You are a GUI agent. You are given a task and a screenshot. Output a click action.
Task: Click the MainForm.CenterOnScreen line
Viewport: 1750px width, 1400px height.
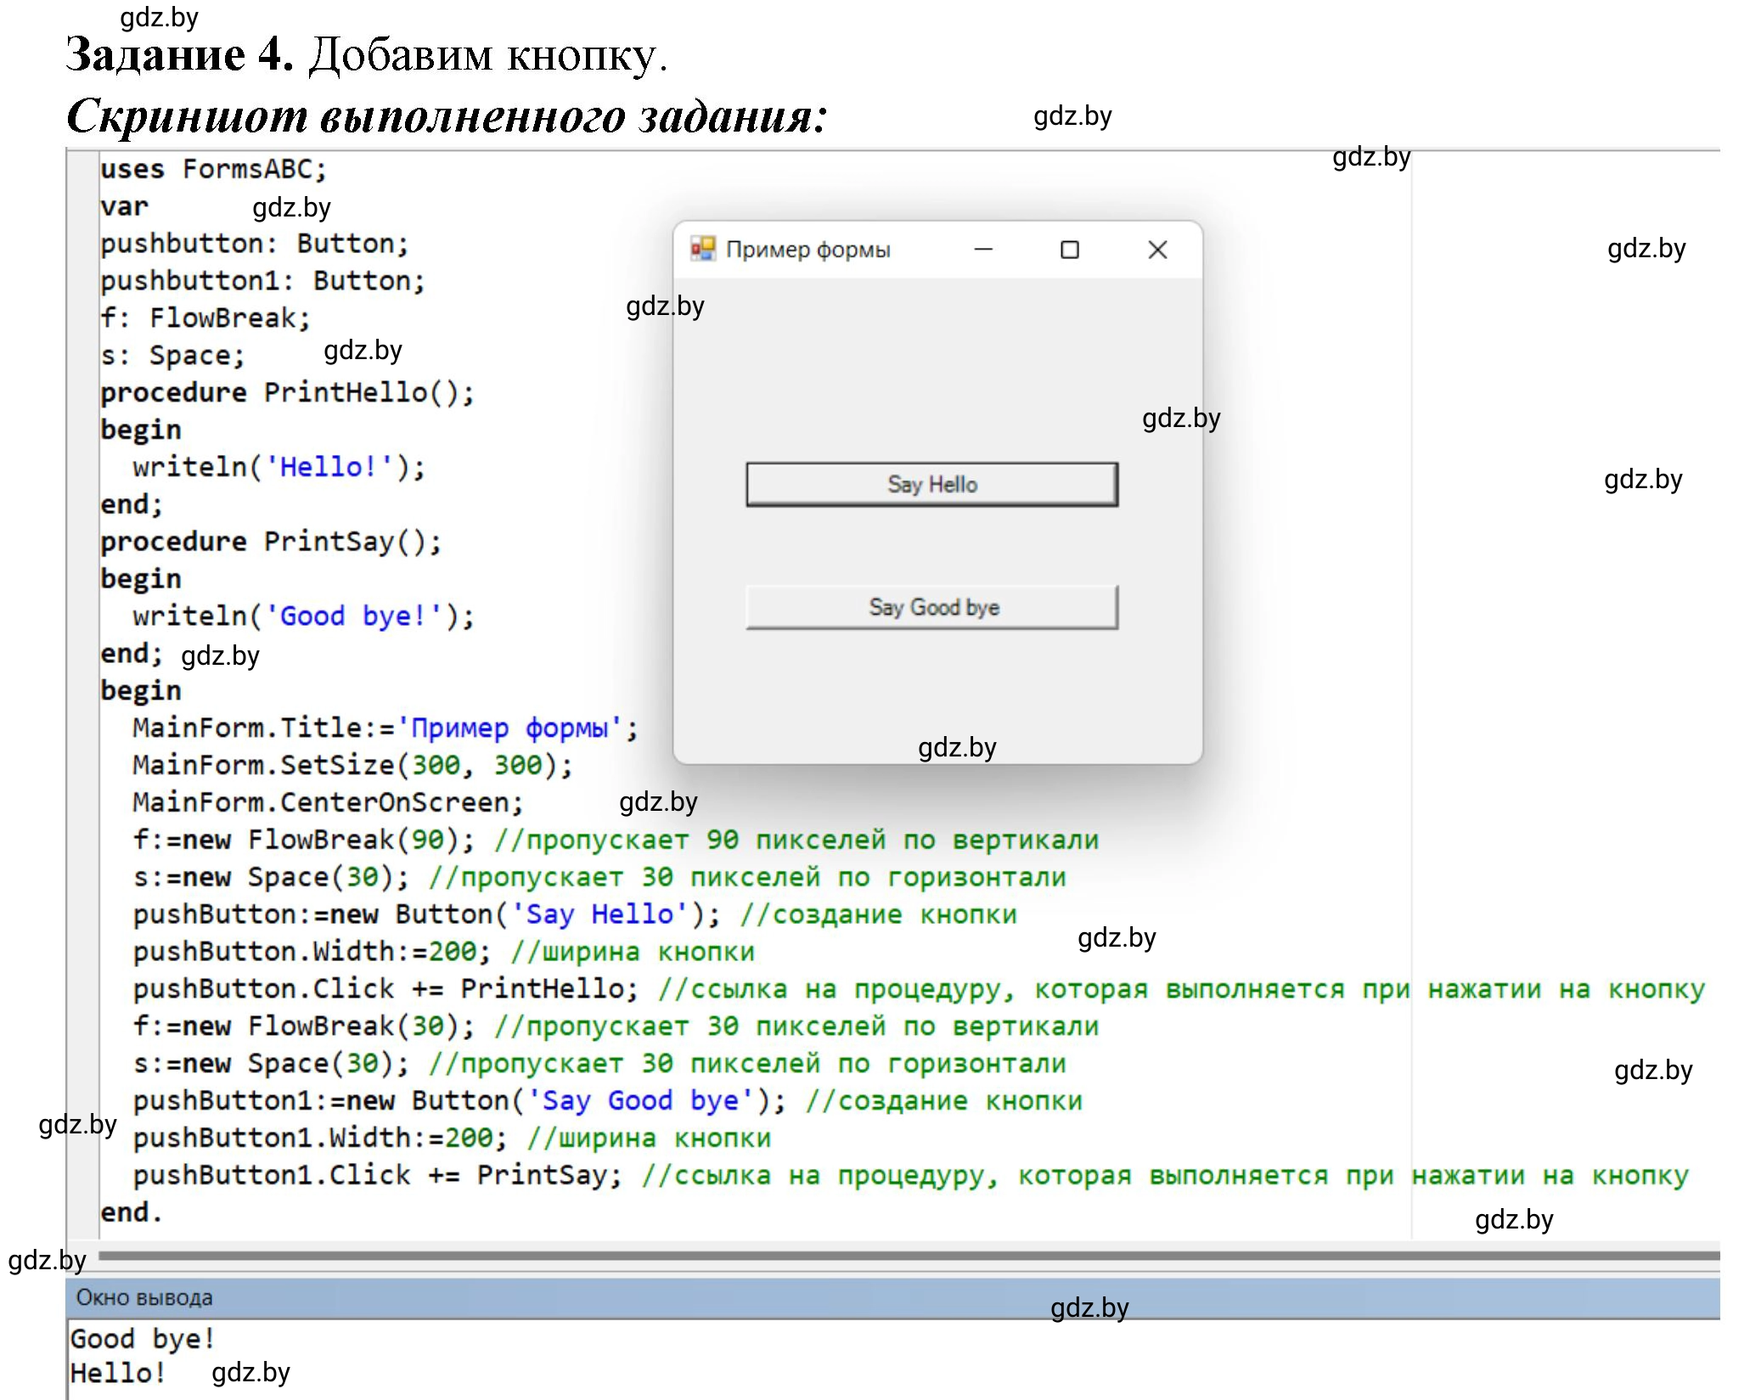328,802
